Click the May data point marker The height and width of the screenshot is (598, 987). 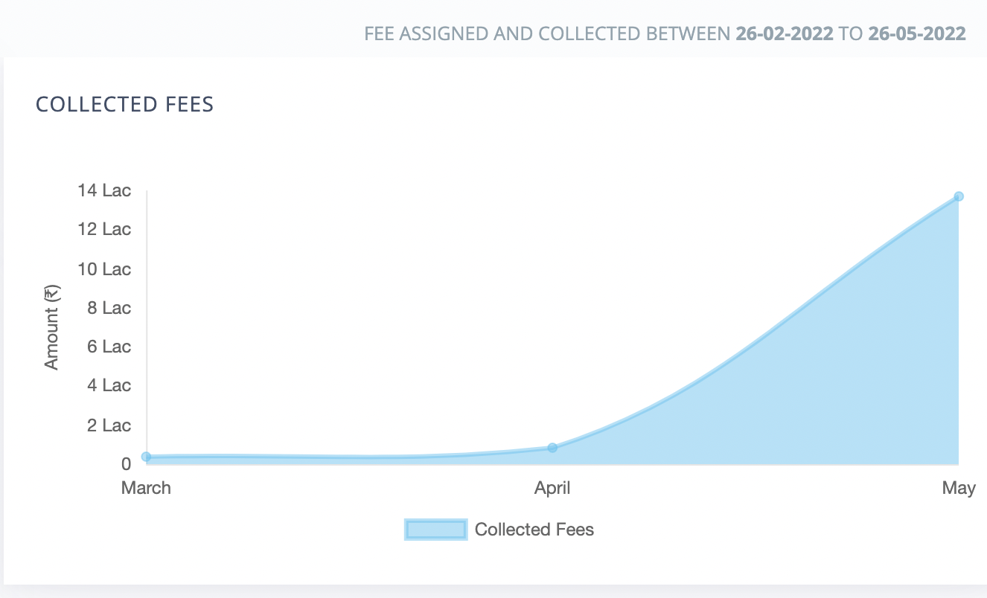click(x=959, y=196)
